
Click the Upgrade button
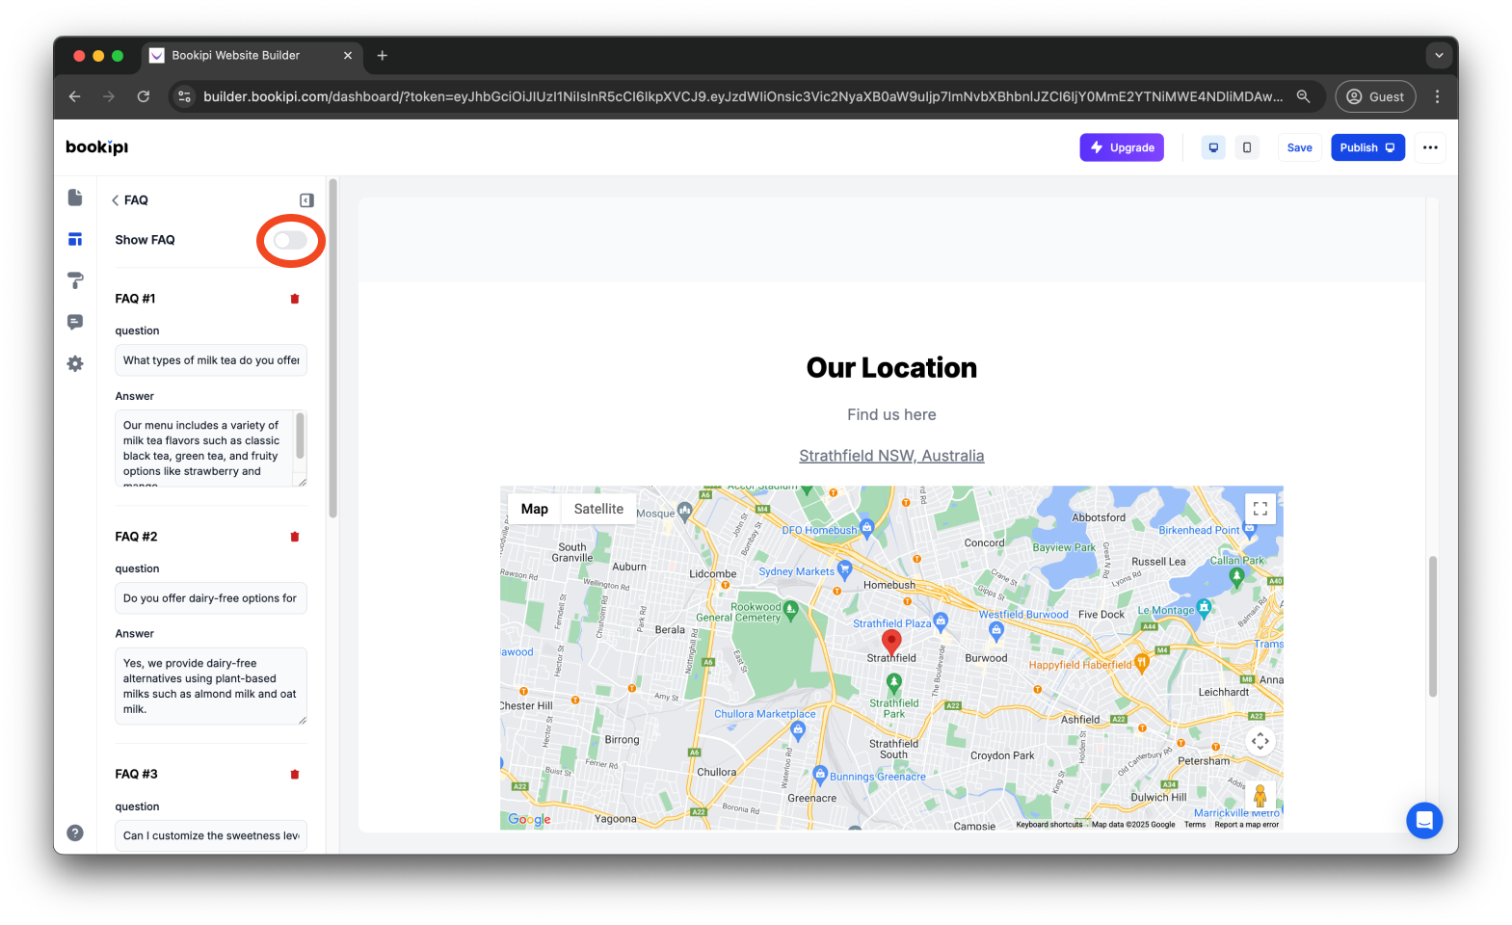click(1122, 147)
